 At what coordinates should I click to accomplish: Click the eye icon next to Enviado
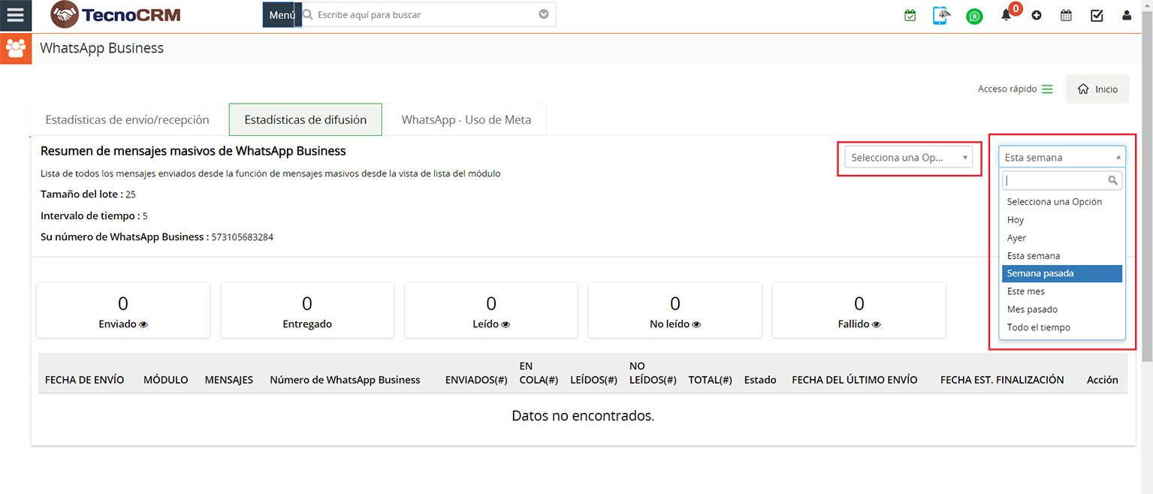[143, 324]
